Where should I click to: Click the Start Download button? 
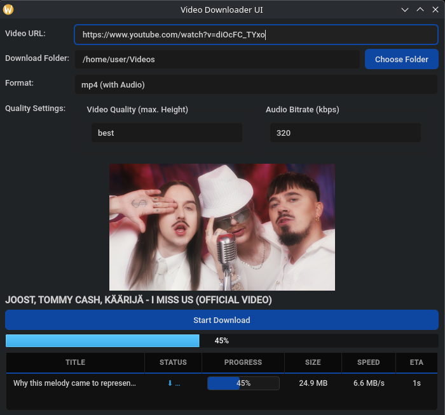222,320
